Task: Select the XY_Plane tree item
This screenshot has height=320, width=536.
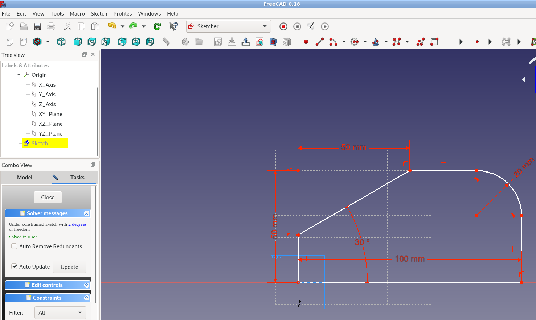Action: tap(50, 114)
